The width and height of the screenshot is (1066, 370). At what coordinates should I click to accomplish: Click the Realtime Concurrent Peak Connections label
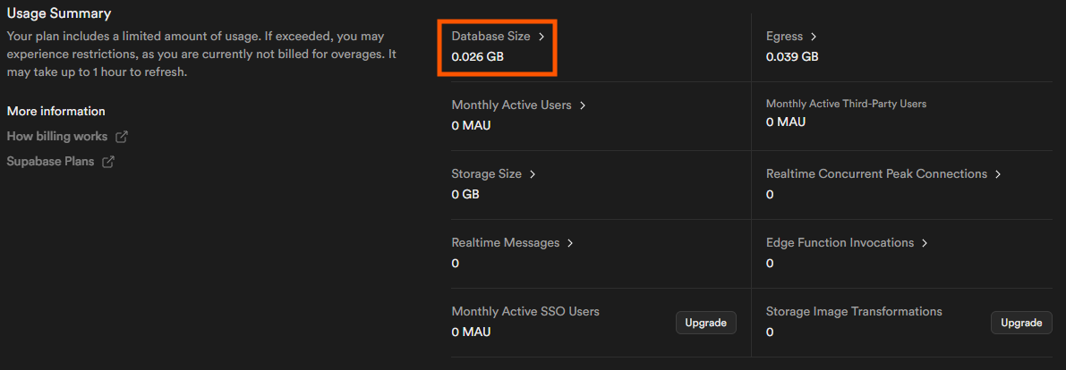(x=876, y=173)
